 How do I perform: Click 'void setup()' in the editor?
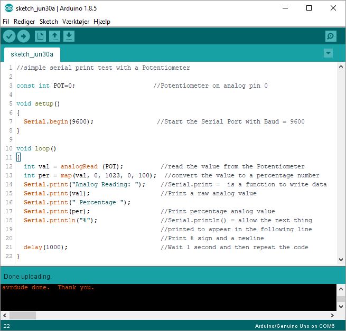tap(38, 103)
